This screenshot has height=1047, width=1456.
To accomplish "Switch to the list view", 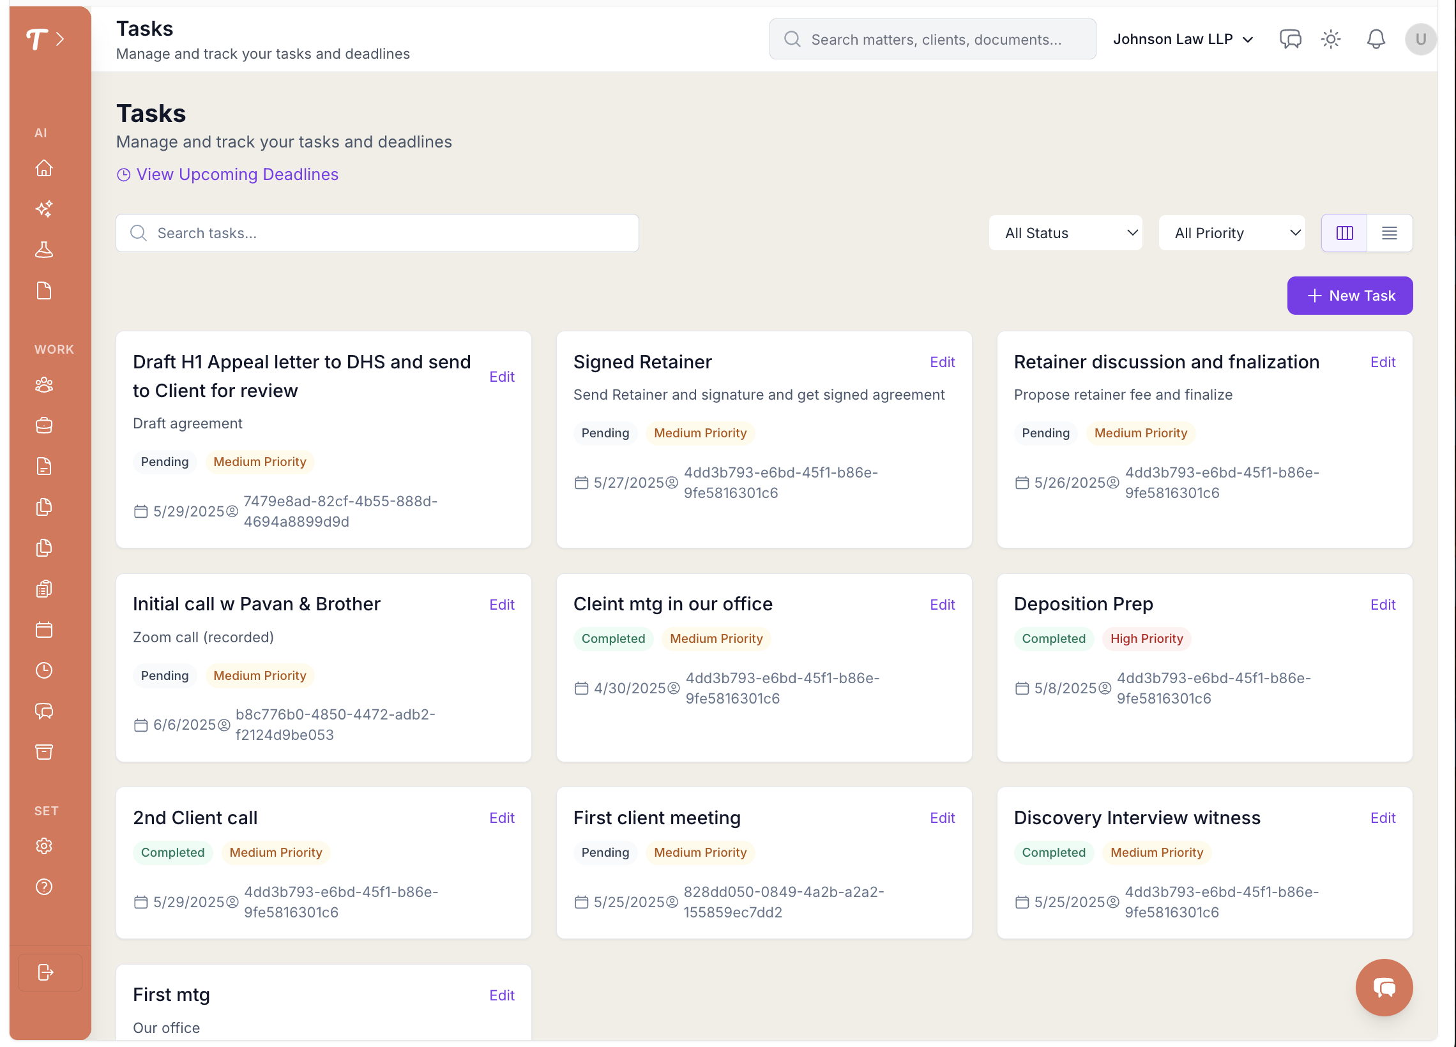I will [x=1389, y=233].
